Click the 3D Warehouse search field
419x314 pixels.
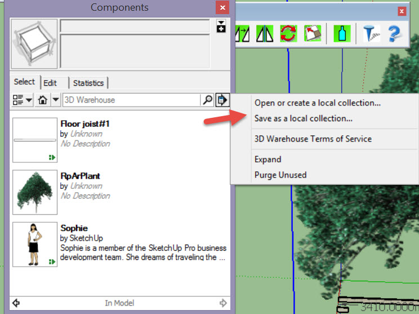tap(131, 100)
